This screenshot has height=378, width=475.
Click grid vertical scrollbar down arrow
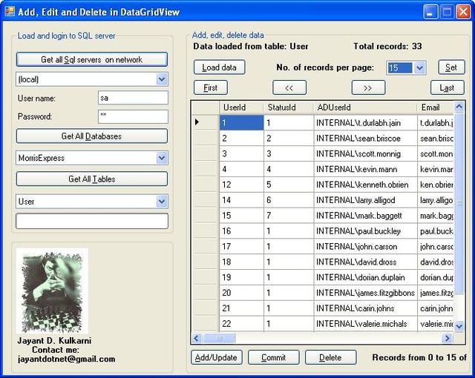tap(459, 326)
